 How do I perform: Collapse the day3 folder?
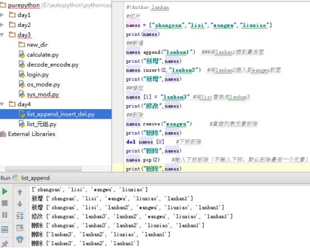coord(2,35)
